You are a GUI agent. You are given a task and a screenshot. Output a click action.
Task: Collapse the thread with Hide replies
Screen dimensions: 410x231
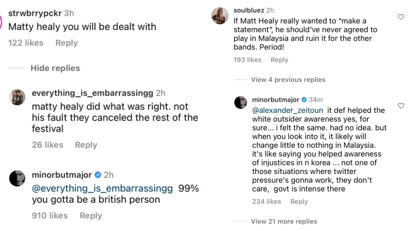point(55,68)
